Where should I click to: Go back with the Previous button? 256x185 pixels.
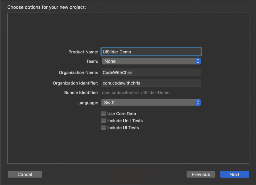pyautogui.click(x=201, y=174)
